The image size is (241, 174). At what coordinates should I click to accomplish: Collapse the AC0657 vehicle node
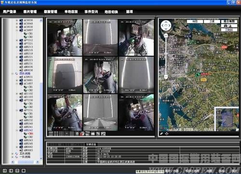[x=17, y=30]
